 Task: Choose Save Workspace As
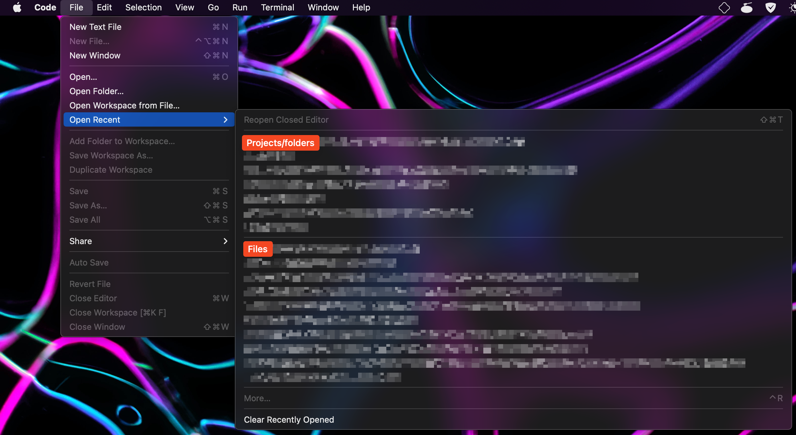tap(111, 155)
